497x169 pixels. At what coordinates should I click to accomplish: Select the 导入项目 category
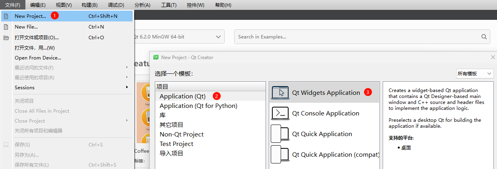pos(210,153)
